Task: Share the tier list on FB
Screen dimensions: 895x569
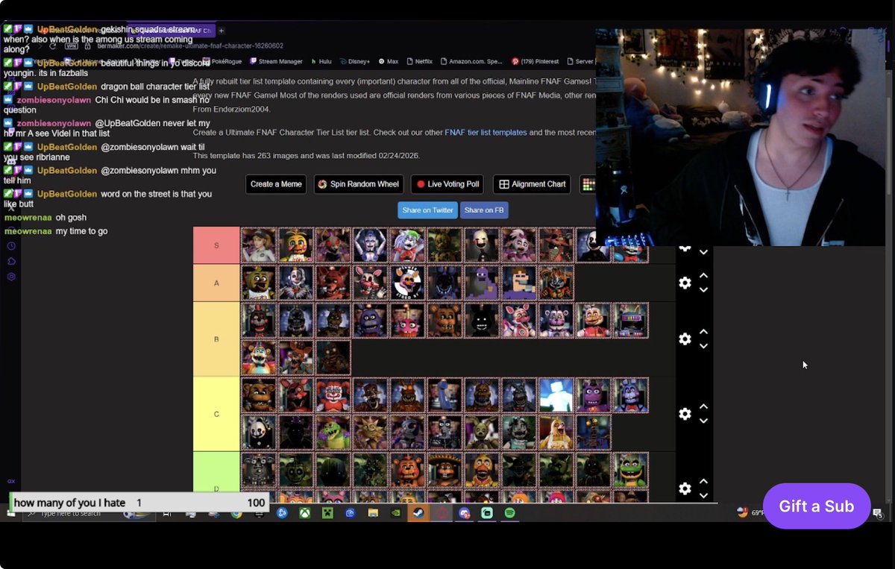Action: click(484, 210)
